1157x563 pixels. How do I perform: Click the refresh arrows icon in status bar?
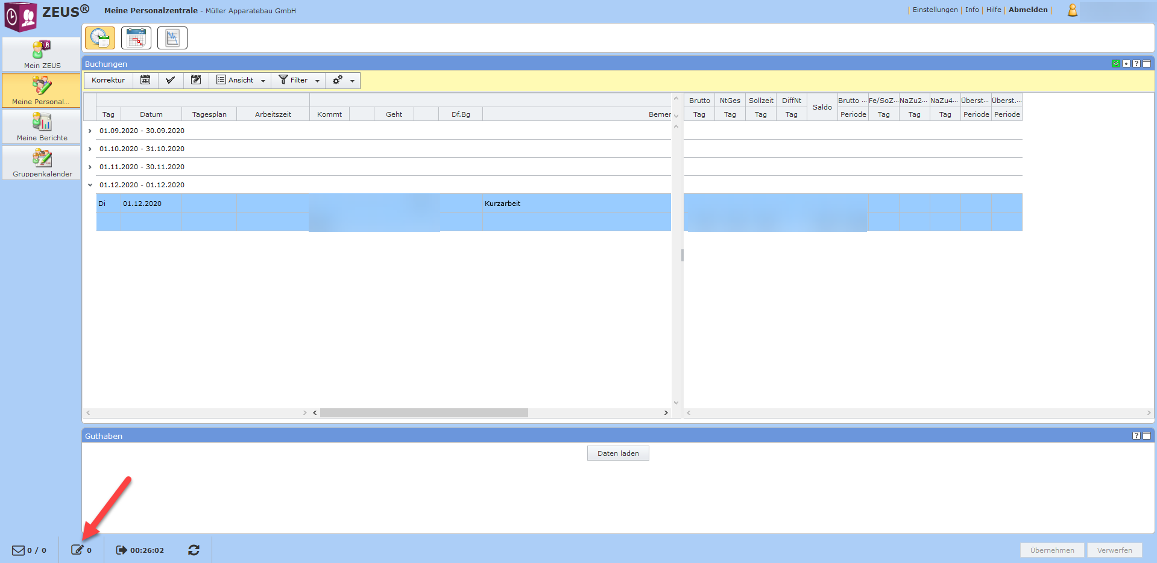(194, 550)
